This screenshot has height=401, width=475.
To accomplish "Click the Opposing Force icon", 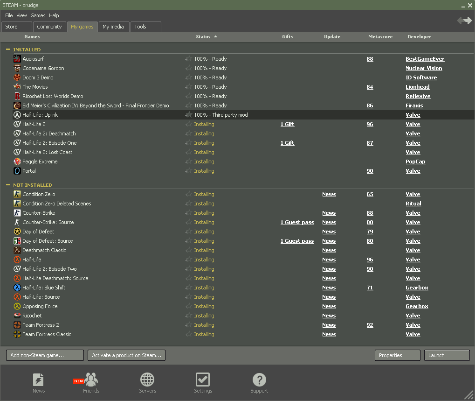I will pyautogui.click(x=17, y=306).
